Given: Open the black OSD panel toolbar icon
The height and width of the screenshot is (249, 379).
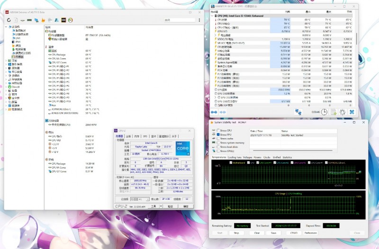Looking at the screenshot, I should (x=63, y=20).
